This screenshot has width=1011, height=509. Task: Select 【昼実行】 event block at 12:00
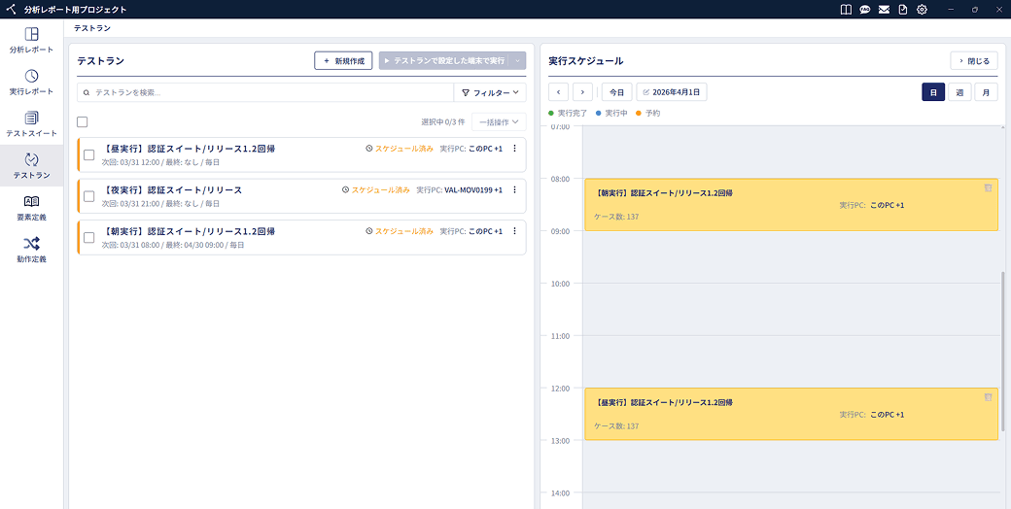click(791, 414)
